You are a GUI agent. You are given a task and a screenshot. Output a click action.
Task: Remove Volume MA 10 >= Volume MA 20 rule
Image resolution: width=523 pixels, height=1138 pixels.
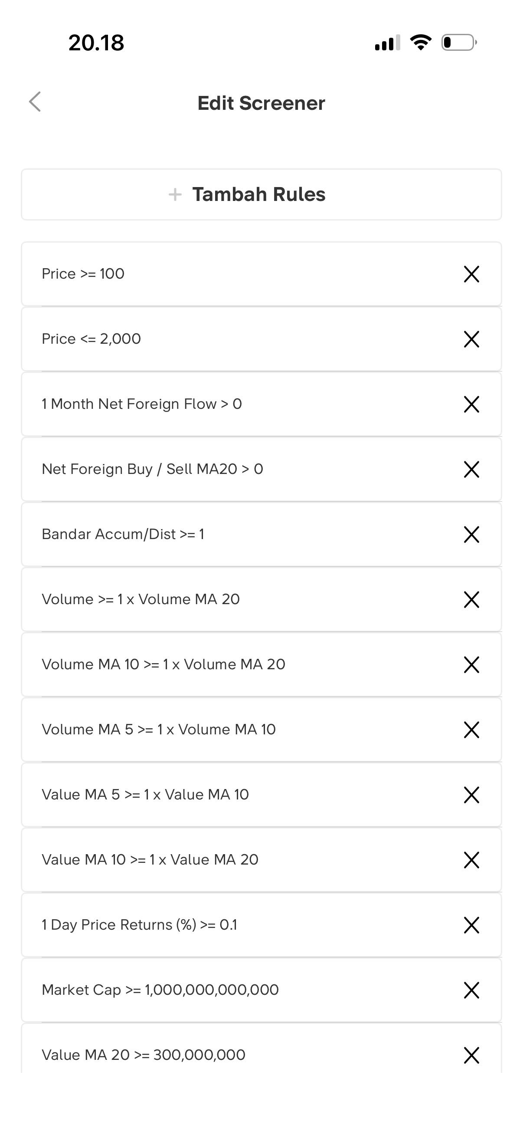click(x=471, y=664)
